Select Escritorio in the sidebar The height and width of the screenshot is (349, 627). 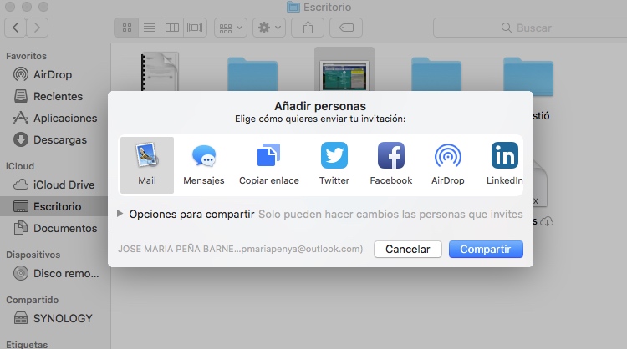pos(55,206)
